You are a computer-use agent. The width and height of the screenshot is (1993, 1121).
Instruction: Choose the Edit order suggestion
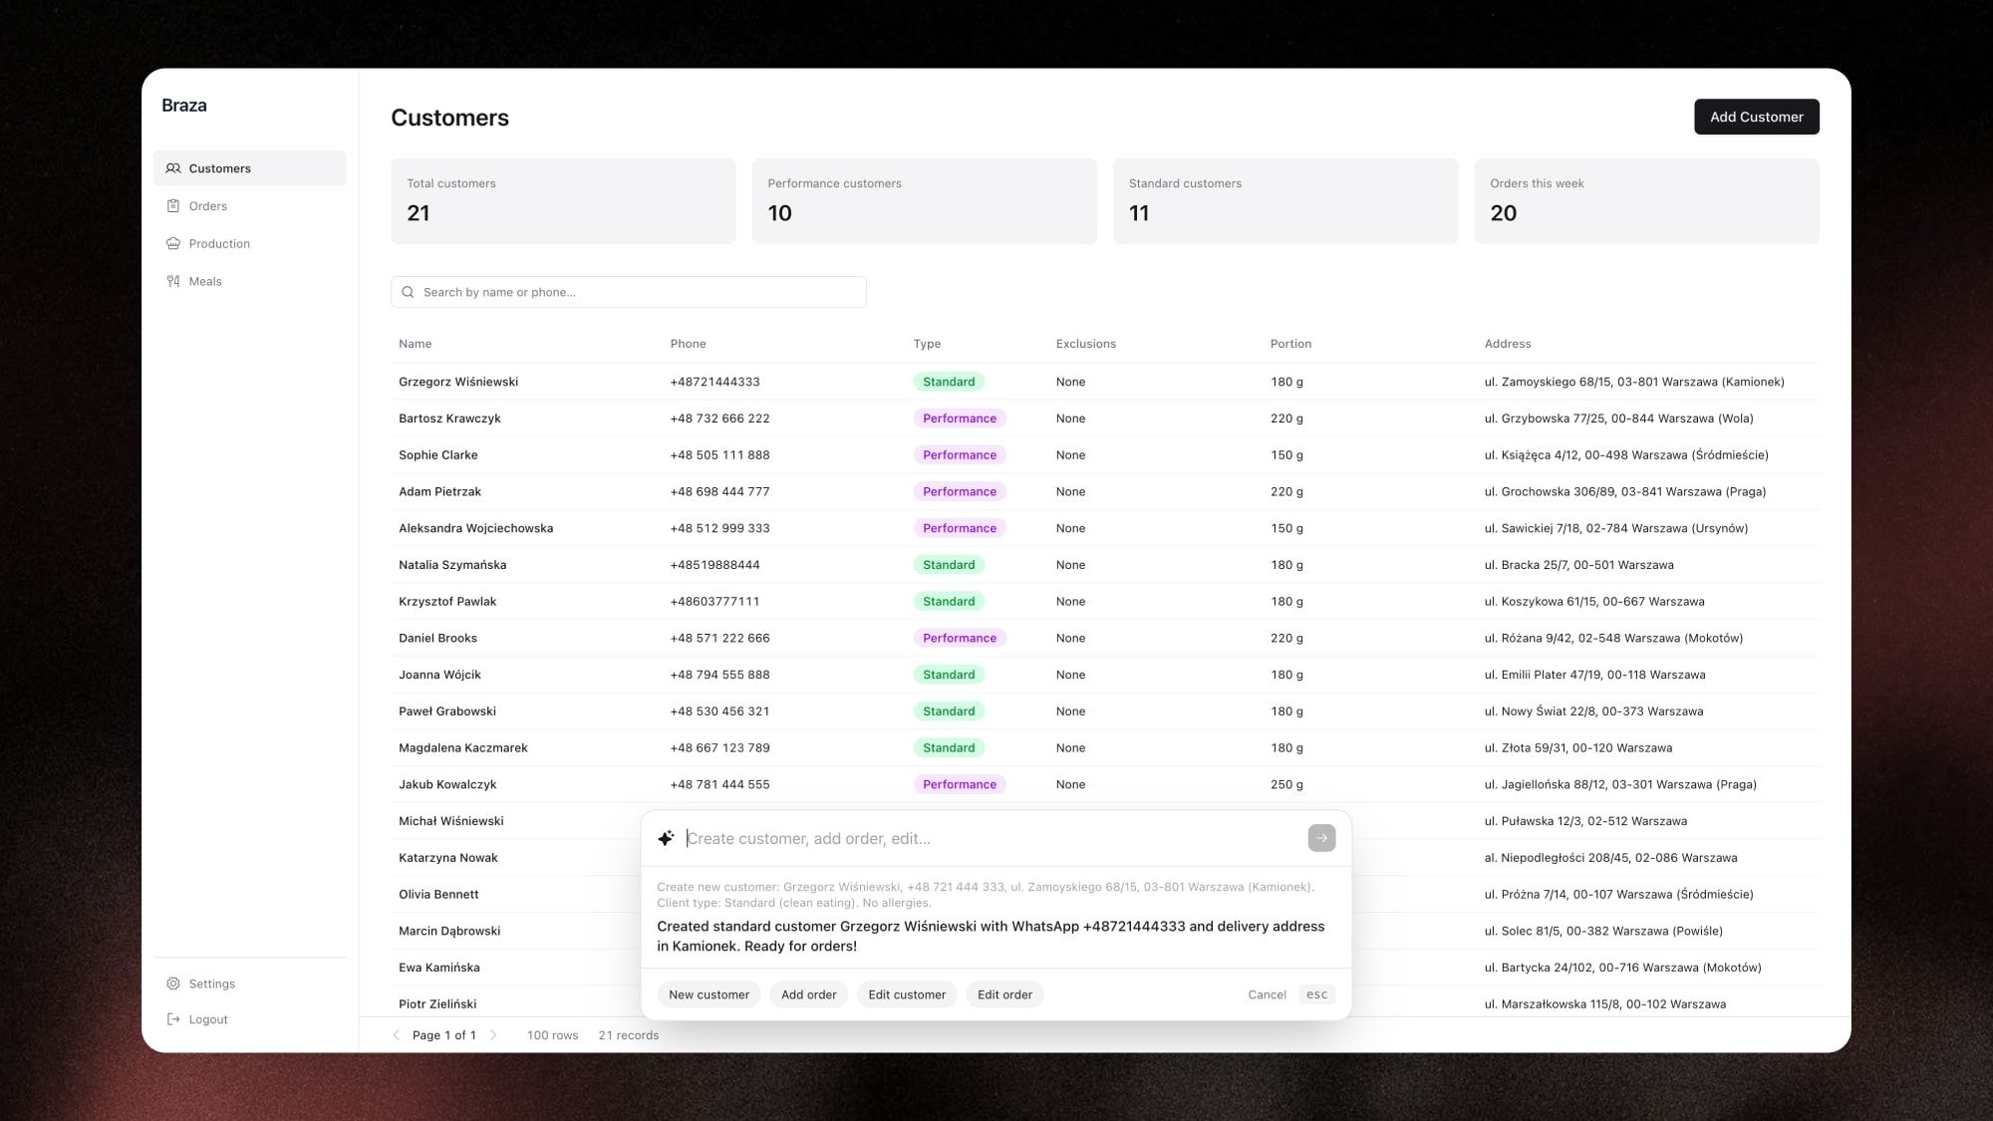[1004, 994]
